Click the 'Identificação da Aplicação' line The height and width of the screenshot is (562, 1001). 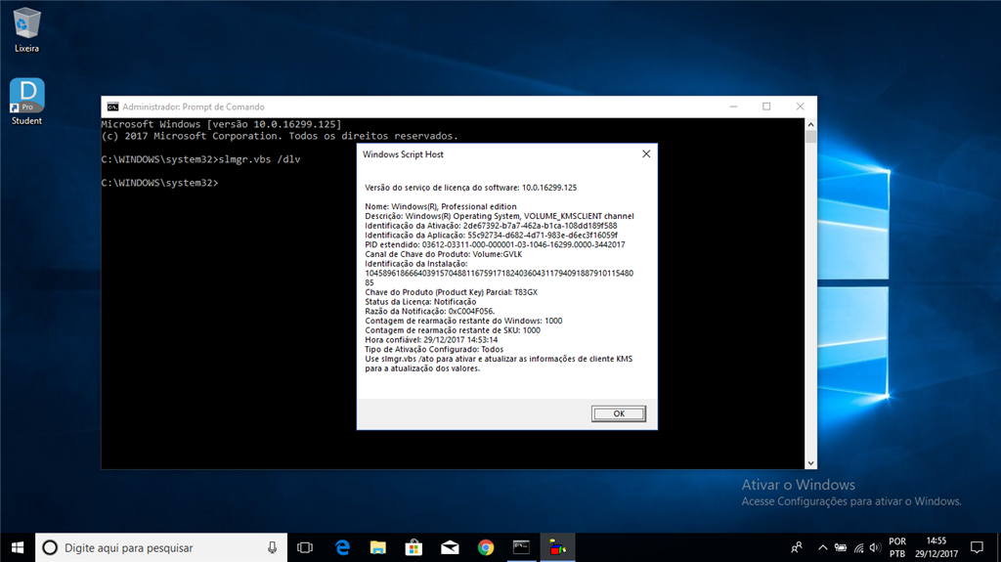[491, 235]
